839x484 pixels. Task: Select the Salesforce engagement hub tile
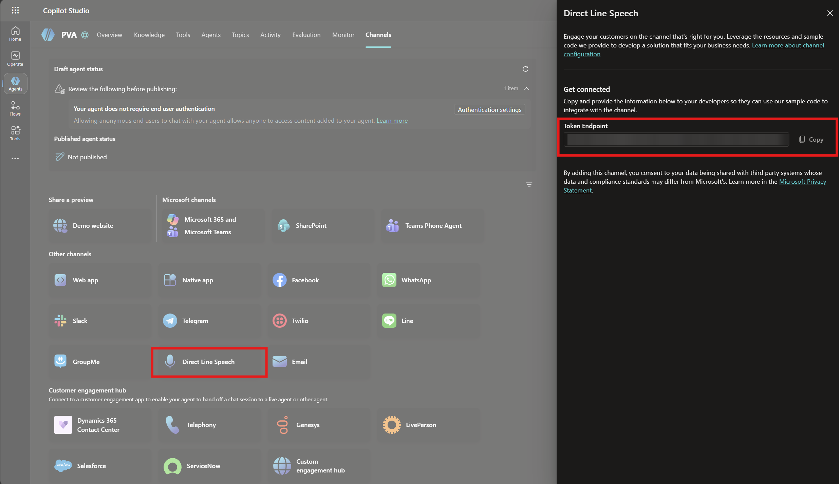pos(100,466)
